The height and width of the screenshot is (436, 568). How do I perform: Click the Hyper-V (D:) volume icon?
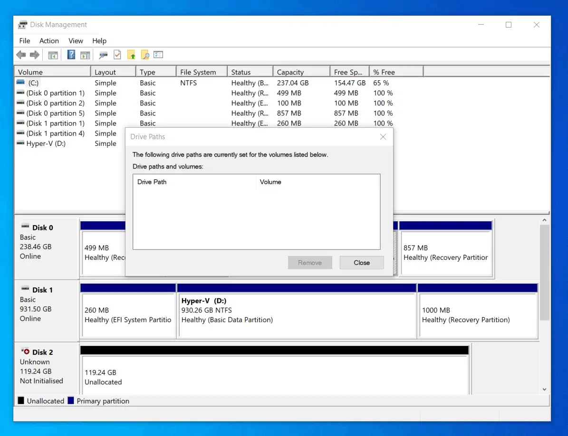[x=20, y=143]
